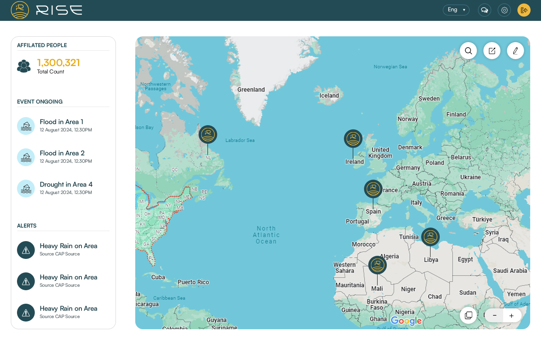Click the last Heavy Rain alert warning icon
The image size is (541, 347).
click(26, 313)
